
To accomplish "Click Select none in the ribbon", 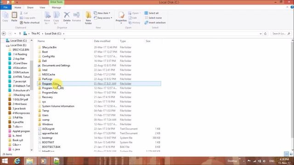I will coord(153,18).
